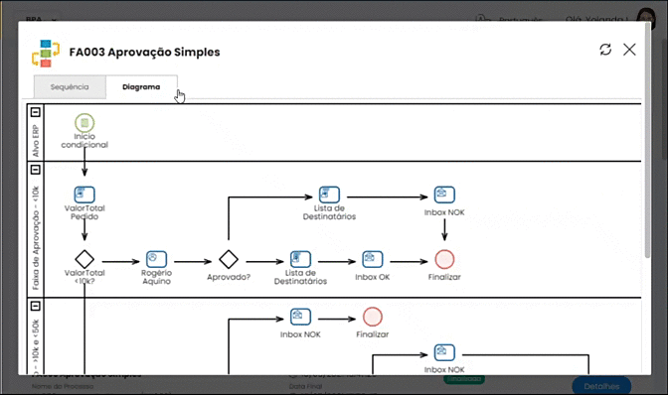The width and height of the screenshot is (668, 395).
Task: Collapse the Alvo ERP lane
Action: pos(36,112)
